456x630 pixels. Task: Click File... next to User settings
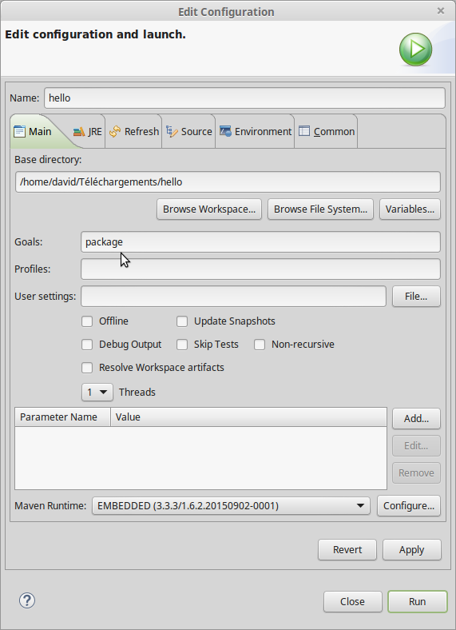[416, 296]
